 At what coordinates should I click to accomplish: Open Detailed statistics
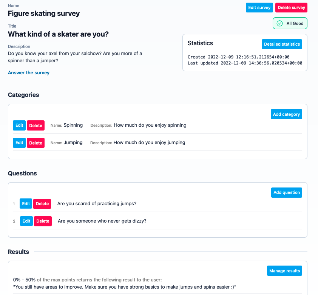coord(282,44)
